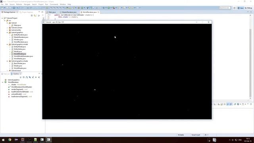Toggle Link with Editor in Package Explorer

pyautogui.click(x=35, y=15)
